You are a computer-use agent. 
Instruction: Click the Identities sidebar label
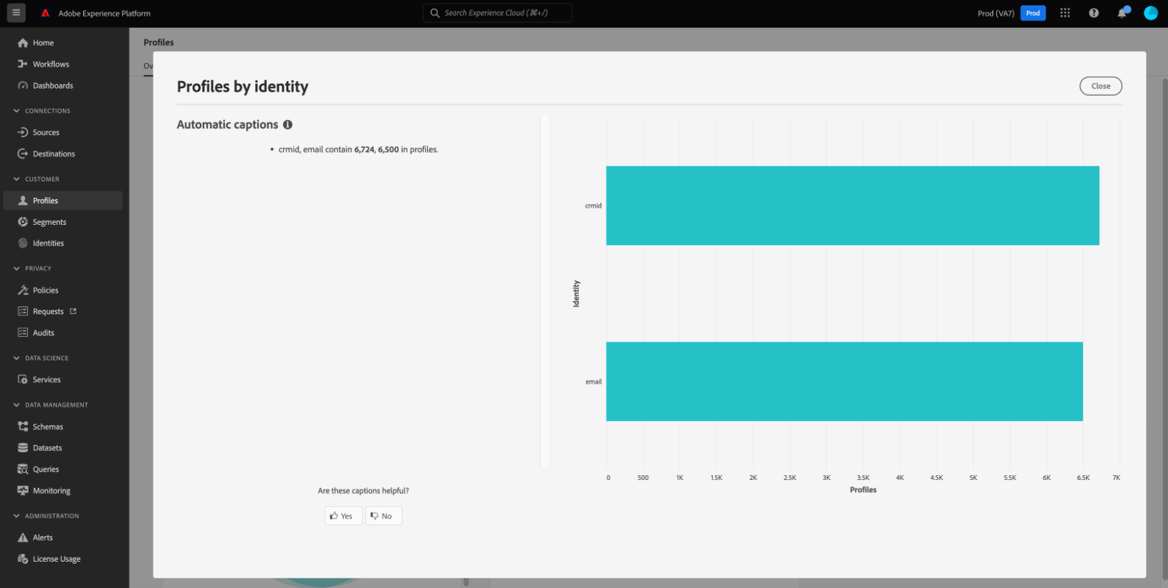(49, 243)
